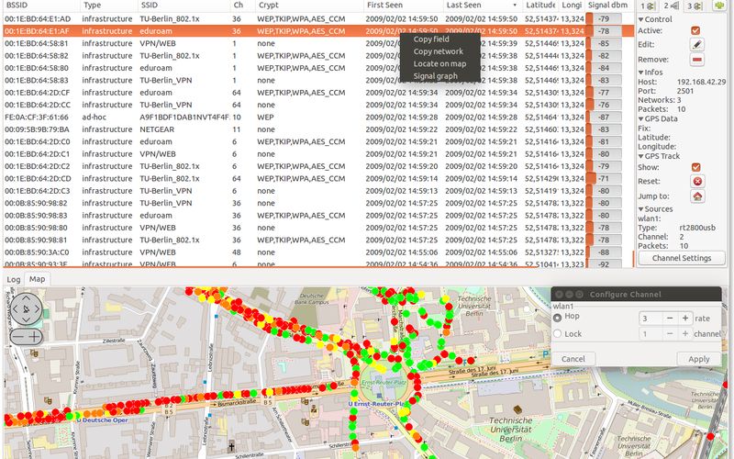Switch to the Map tab

click(37, 279)
